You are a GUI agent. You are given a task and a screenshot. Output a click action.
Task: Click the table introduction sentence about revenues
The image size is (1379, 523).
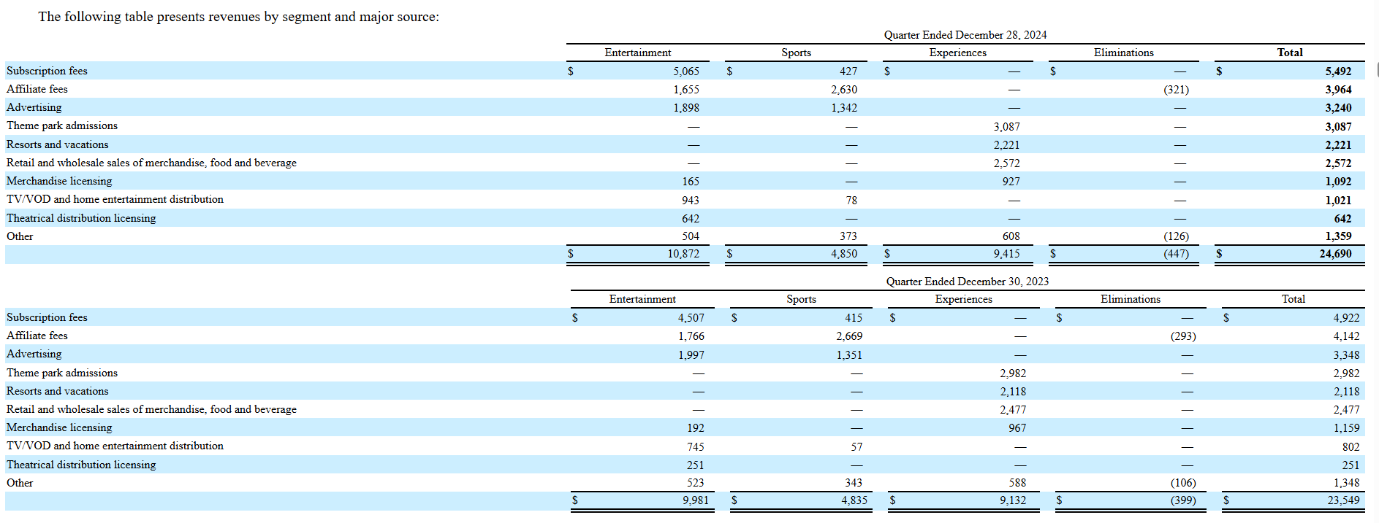pos(238,17)
